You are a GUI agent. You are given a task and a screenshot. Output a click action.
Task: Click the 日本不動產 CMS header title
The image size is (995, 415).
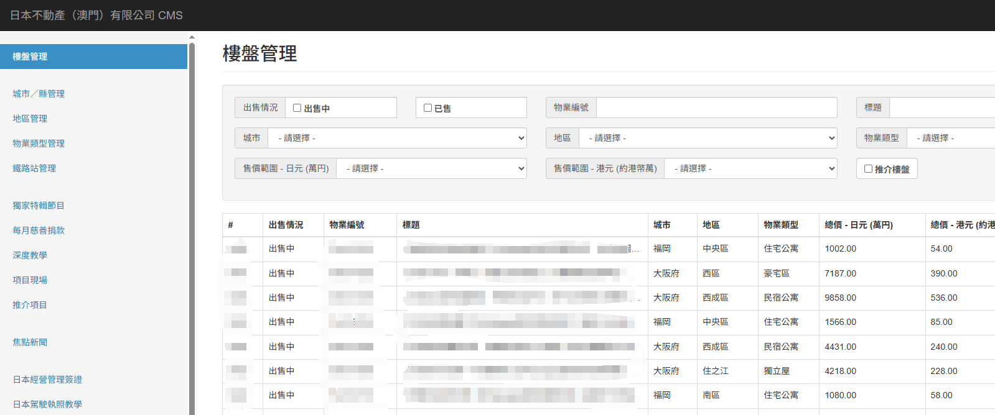click(x=96, y=16)
